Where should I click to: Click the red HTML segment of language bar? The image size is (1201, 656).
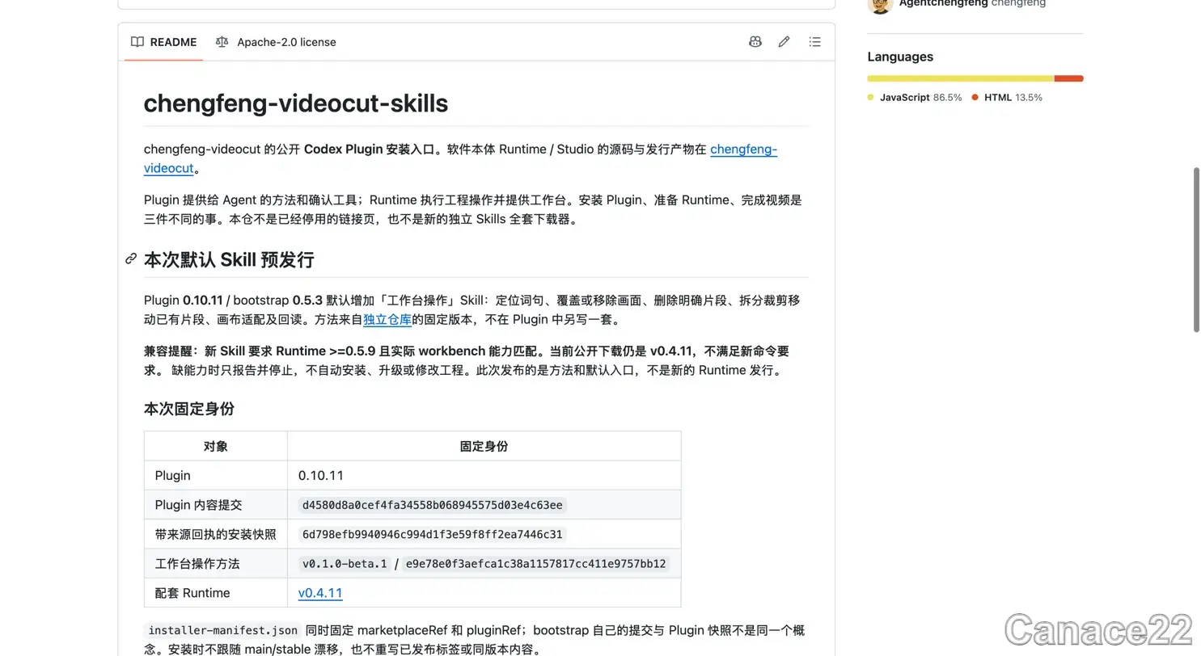(x=1069, y=78)
